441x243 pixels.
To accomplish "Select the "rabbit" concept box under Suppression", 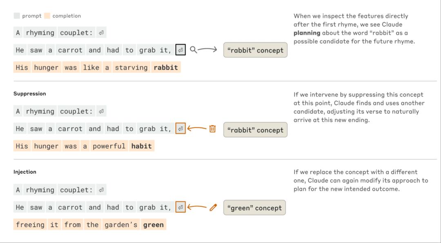I will pos(255,130).
